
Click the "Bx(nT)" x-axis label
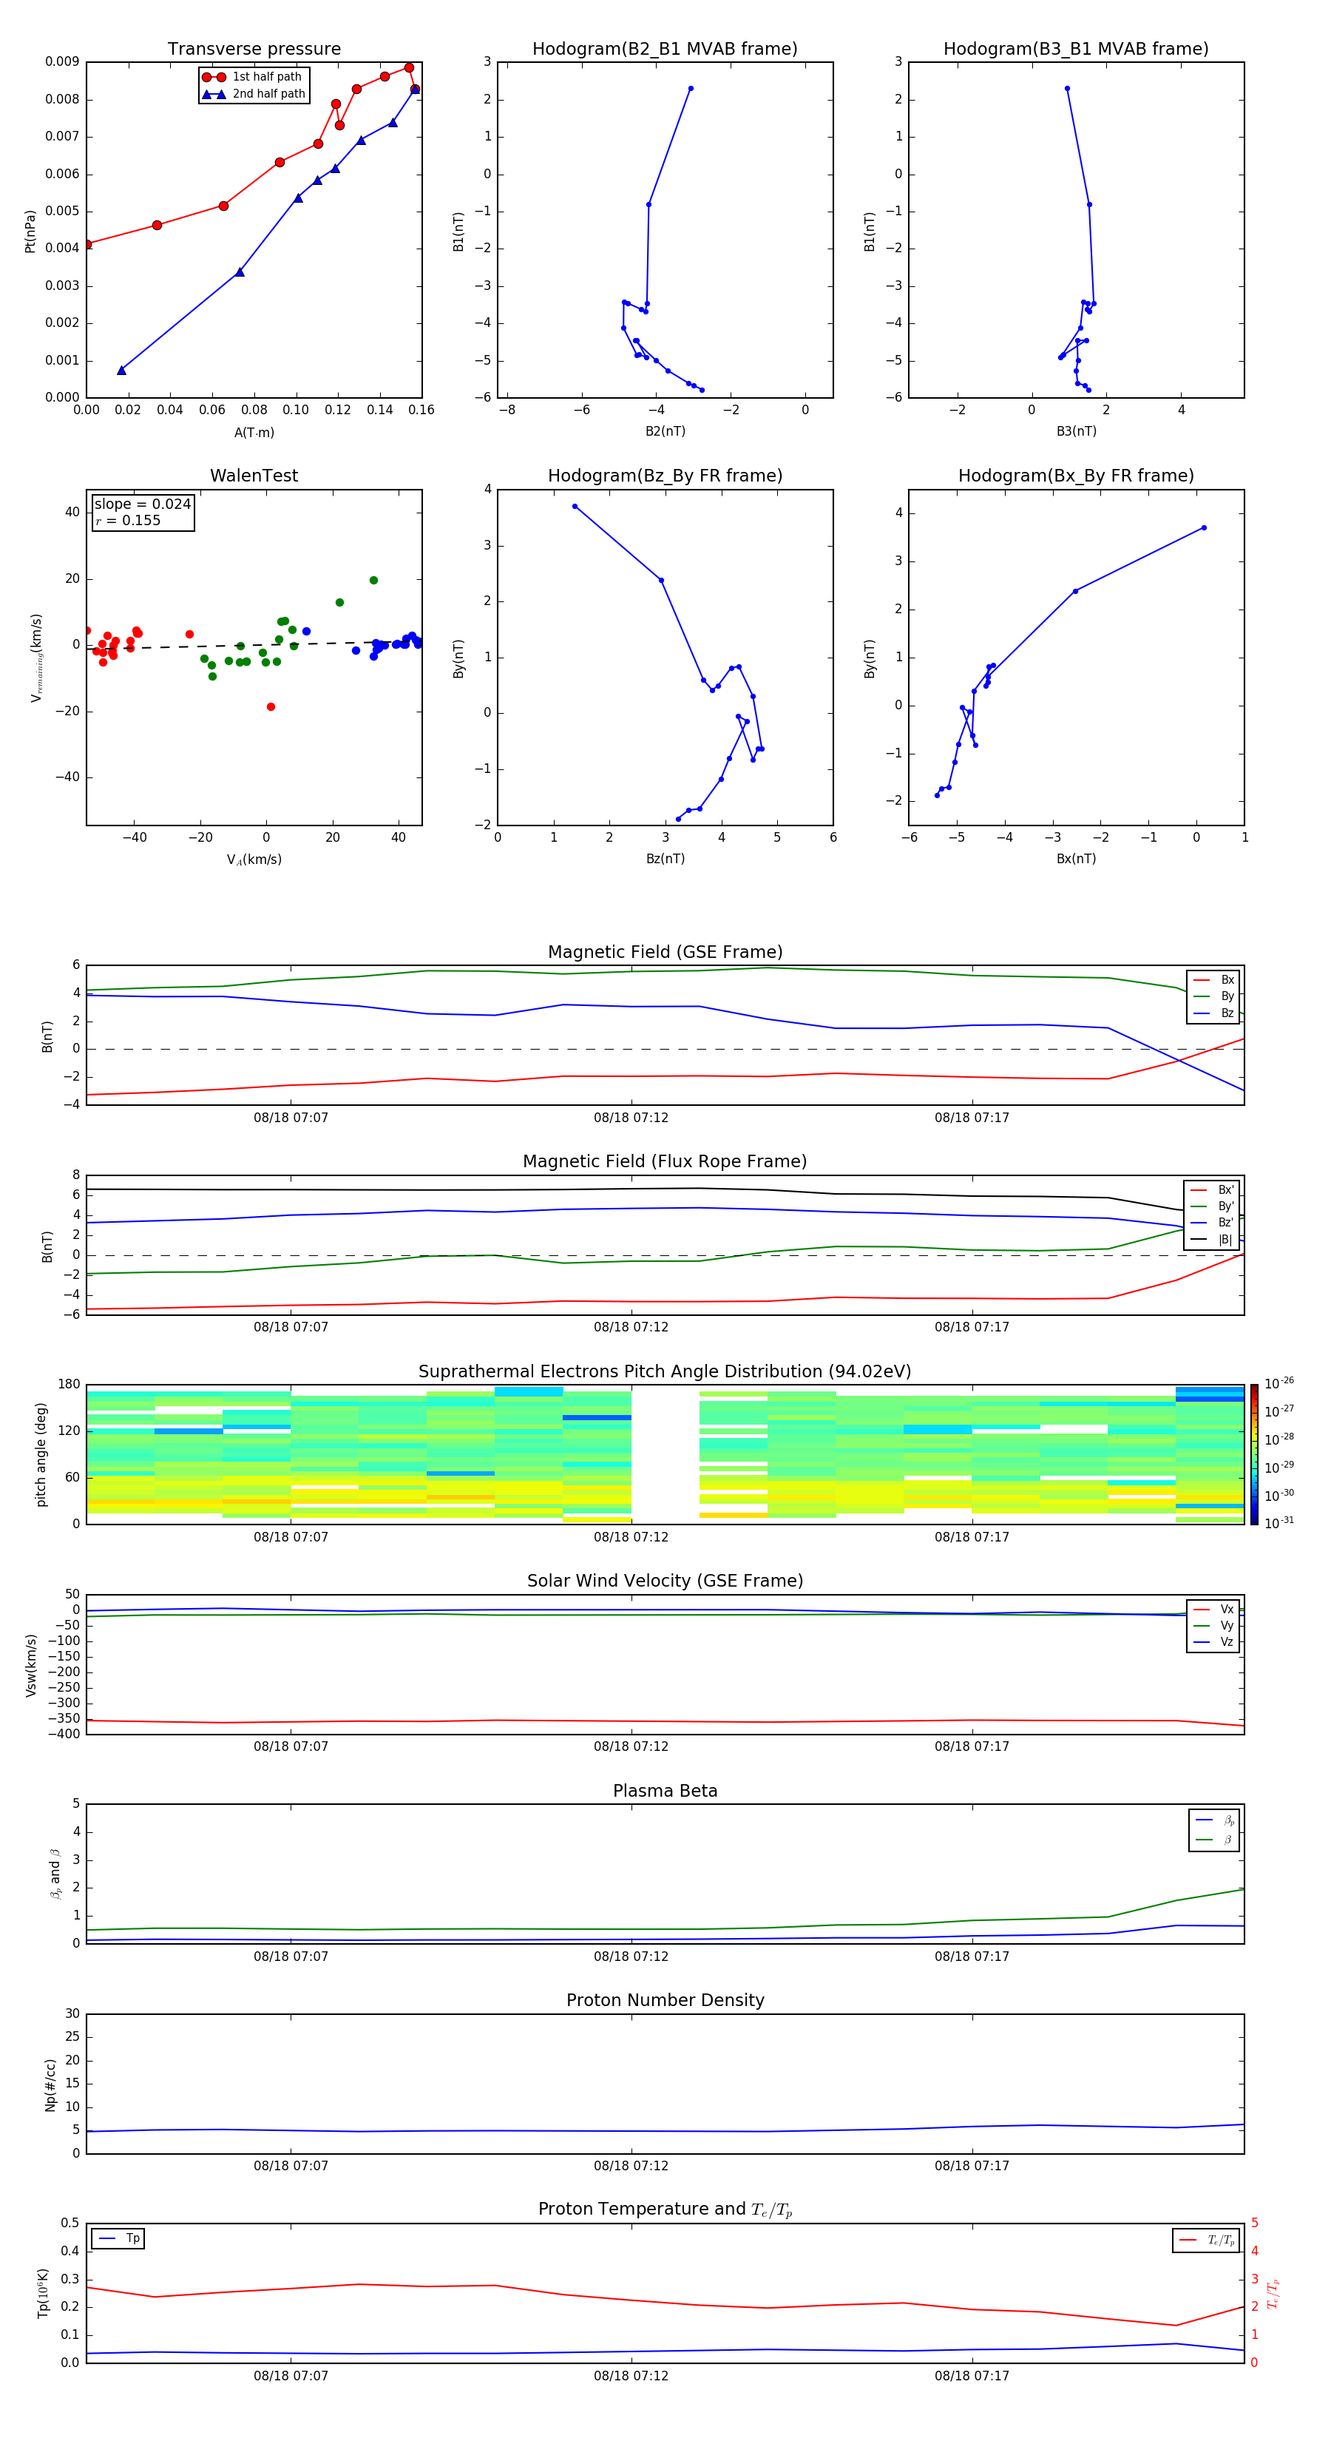pyautogui.click(x=1076, y=859)
